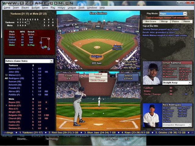The image size is (195, 146).
Task: Click the 2 Outs count box
Action: pos(68,77)
